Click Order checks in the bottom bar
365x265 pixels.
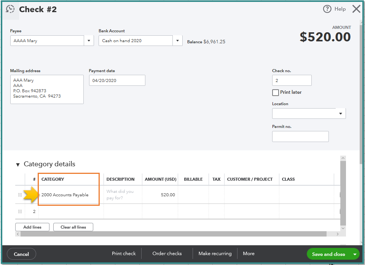coord(167,253)
